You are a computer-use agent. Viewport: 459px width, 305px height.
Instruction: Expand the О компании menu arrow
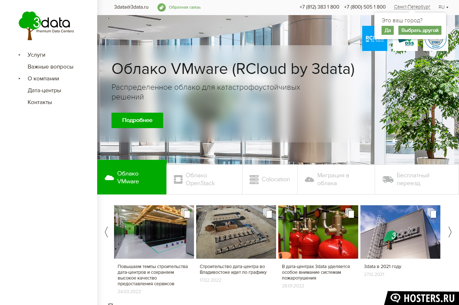[19, 79]
